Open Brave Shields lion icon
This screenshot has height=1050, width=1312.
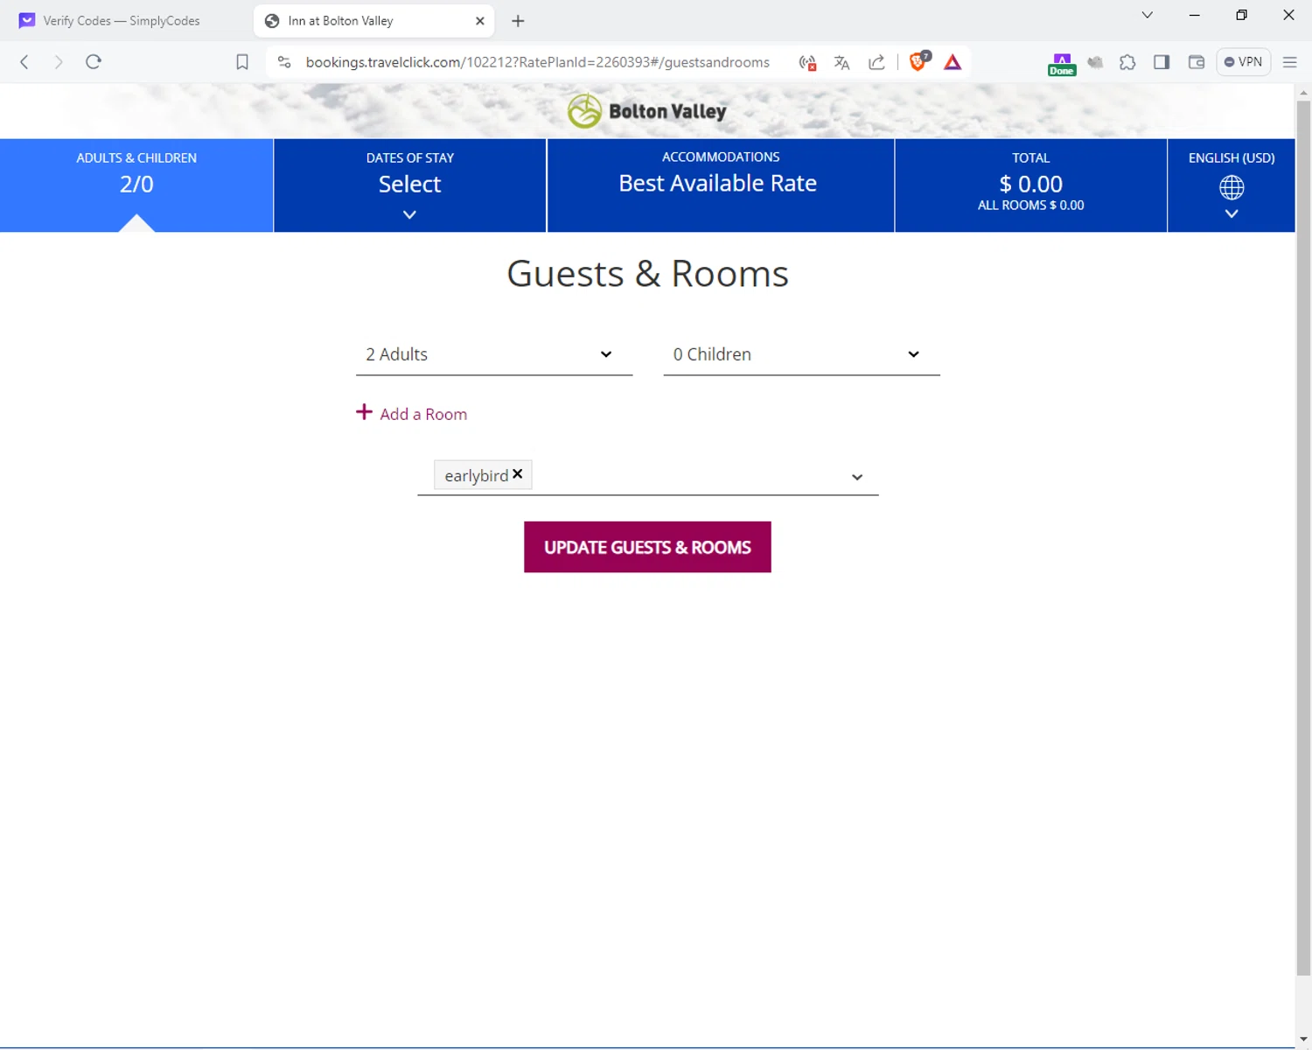pos(918,61)
